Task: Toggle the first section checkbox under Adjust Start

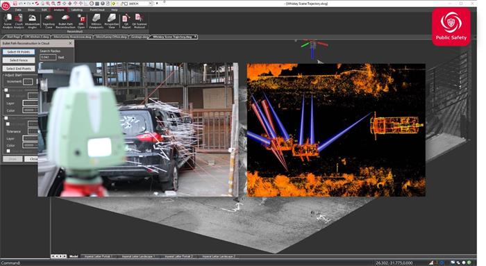Action: tap(6, 90)
